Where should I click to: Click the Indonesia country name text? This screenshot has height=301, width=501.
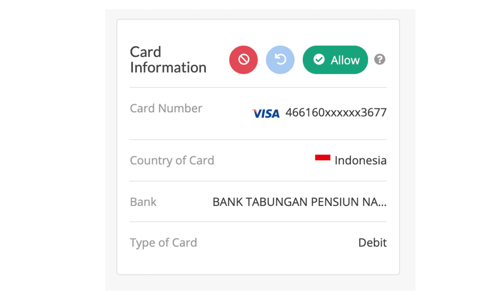pos(360,161)
